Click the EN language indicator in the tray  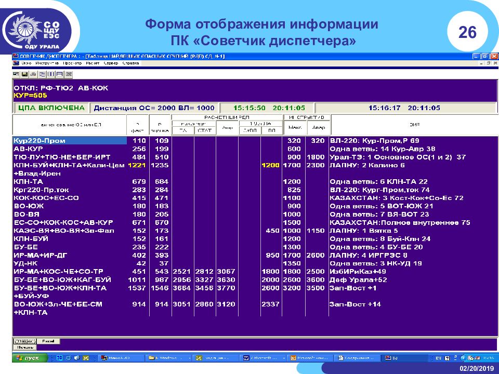pos(438,358)
